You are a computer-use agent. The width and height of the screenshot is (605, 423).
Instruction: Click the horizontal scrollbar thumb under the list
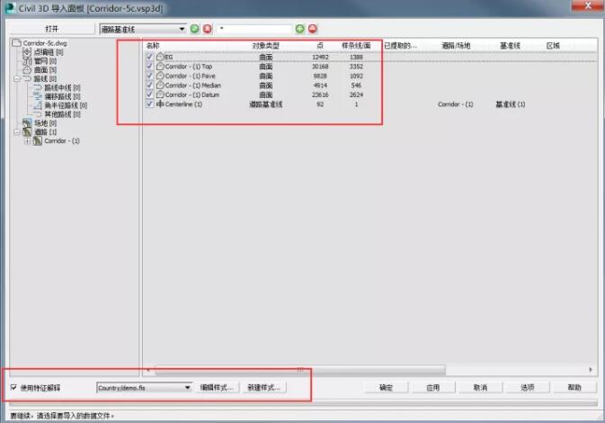point(299,370)
